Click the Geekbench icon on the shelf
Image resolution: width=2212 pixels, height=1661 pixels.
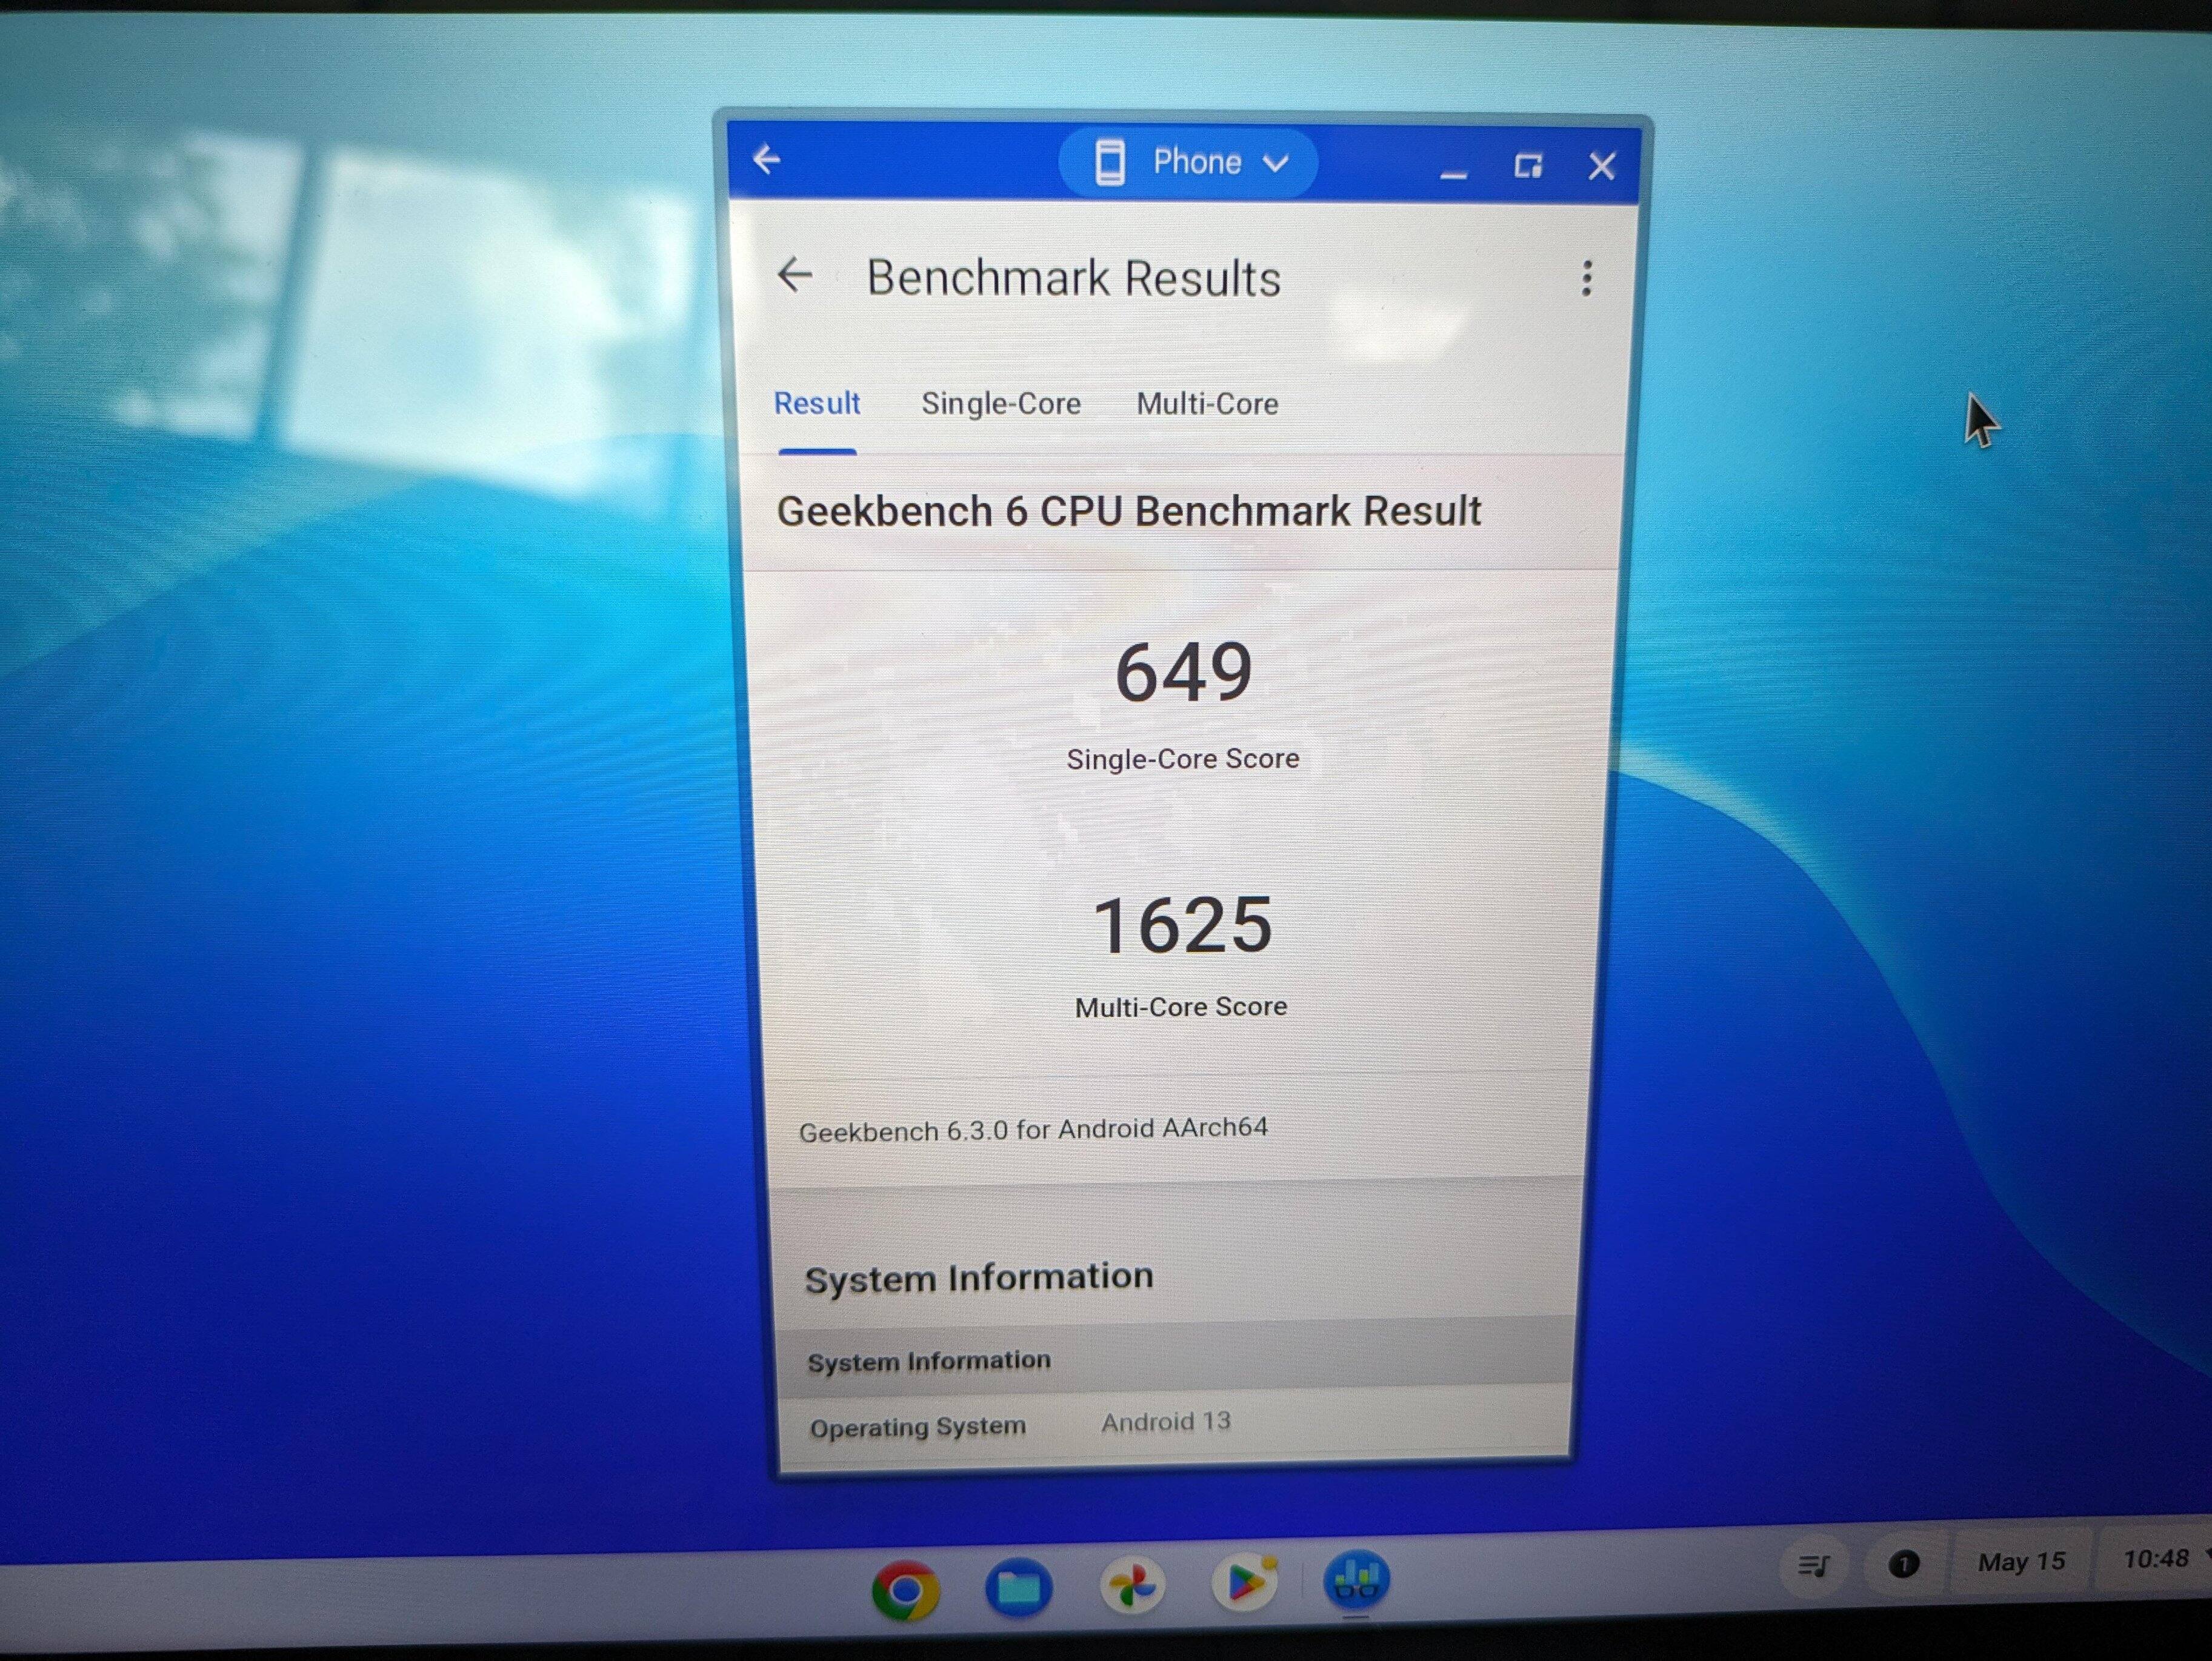(1356, 1580)
